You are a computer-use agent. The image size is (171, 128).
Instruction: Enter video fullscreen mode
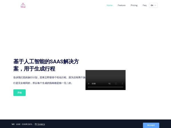coord(116,84)
